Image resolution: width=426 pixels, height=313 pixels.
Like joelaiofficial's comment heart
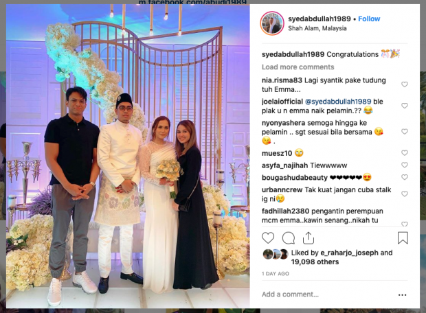(x=405, y=106)
